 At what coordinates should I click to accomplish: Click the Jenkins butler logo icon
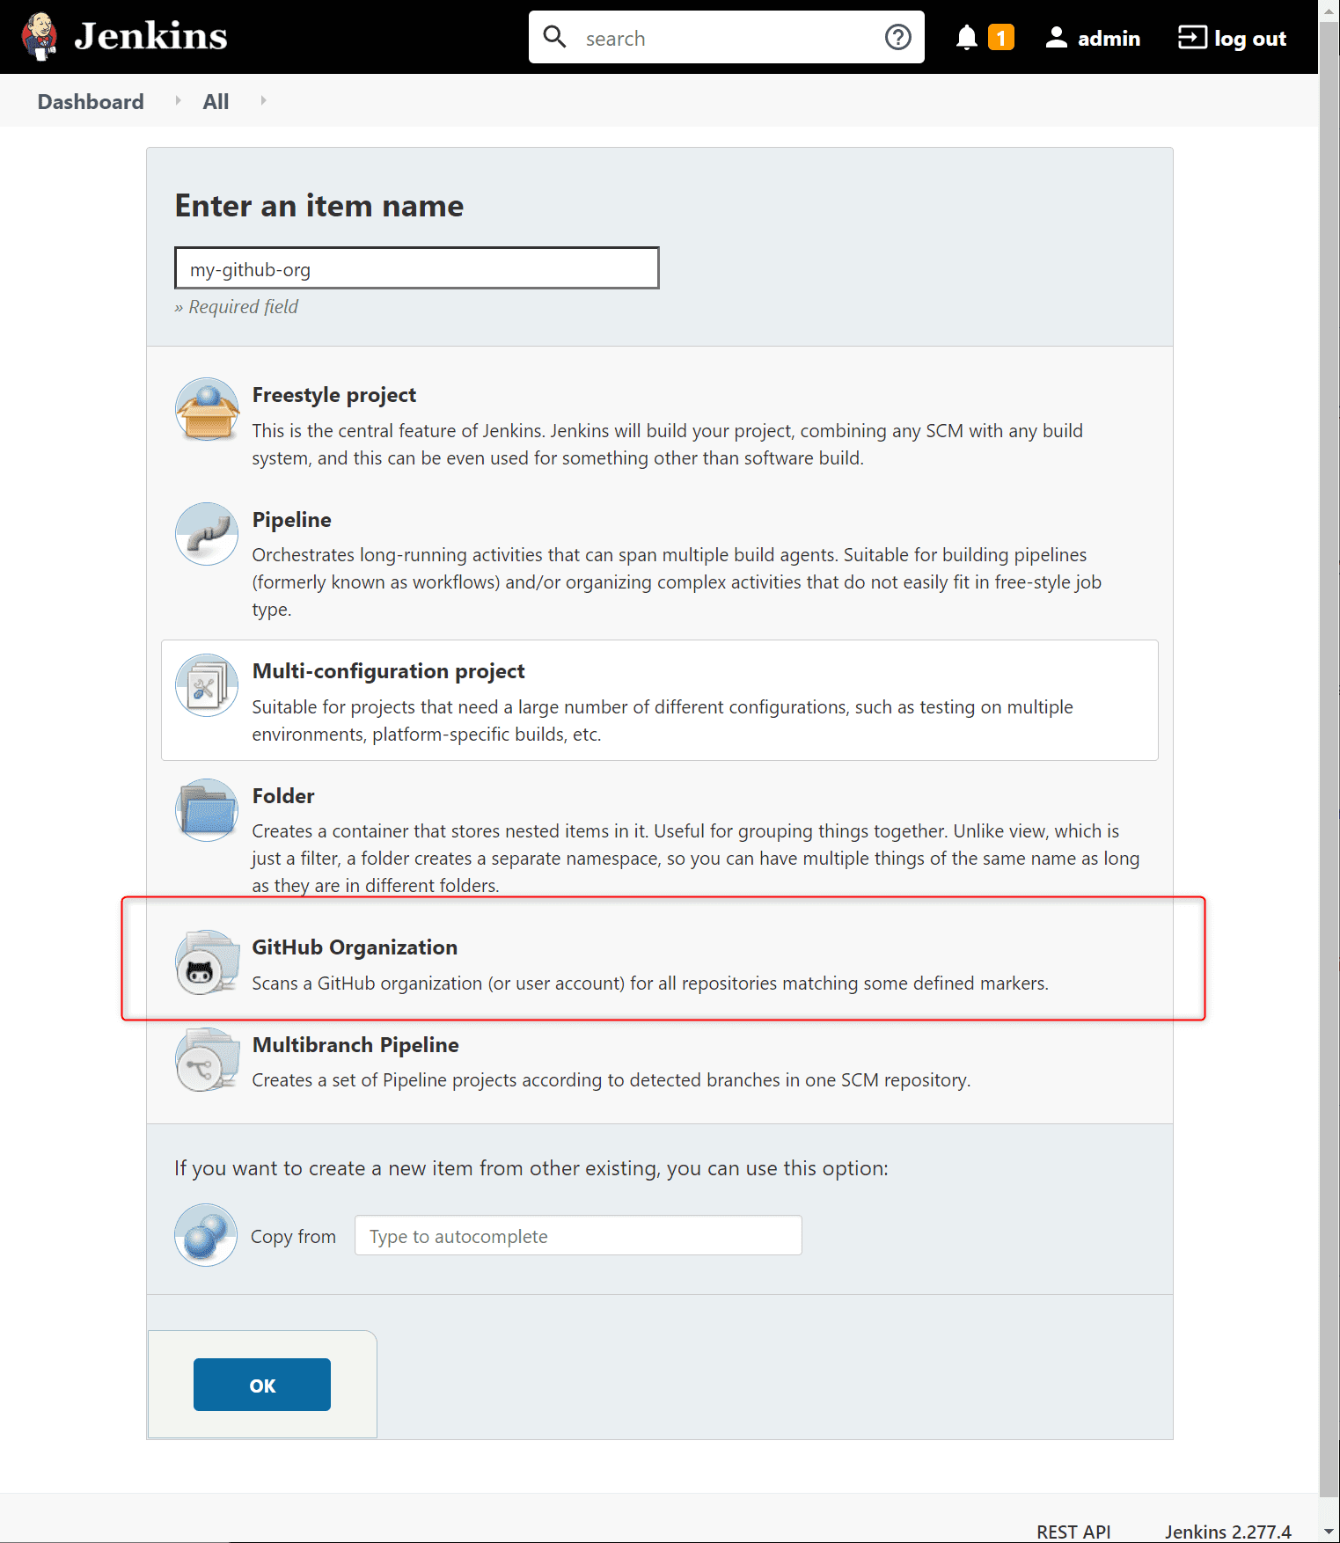click(39, 37)
